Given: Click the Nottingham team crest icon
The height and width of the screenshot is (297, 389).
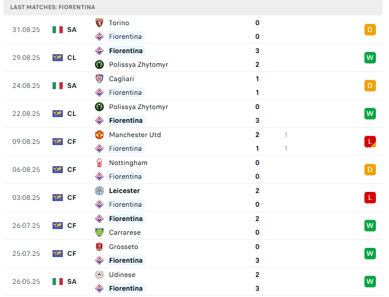Looking at the screenshot, I should pyautogui.click(x=99, y=163).
